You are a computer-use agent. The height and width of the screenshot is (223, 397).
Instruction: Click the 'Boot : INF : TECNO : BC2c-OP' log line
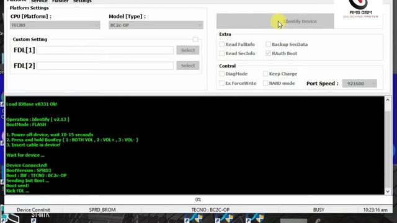click(36, 175)
